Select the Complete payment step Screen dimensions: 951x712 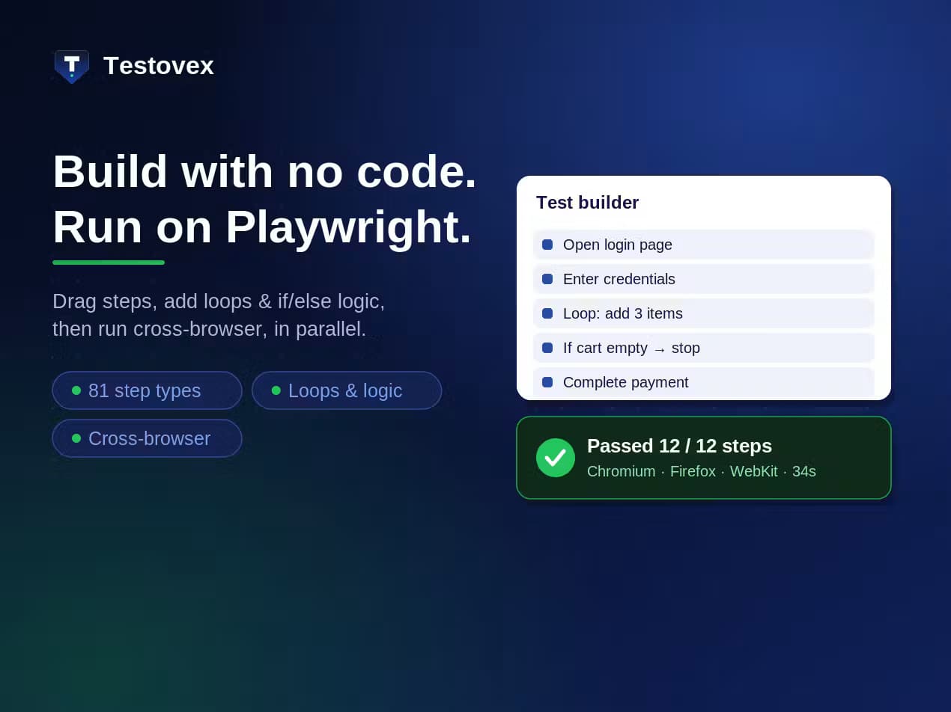[x=703, y=382]
